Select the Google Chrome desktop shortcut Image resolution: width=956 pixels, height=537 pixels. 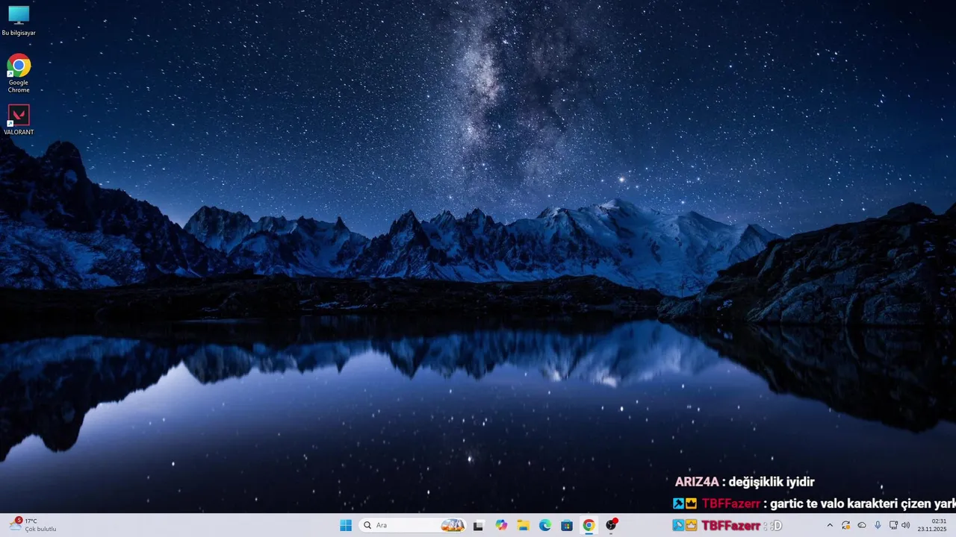(x=19, y=73)
